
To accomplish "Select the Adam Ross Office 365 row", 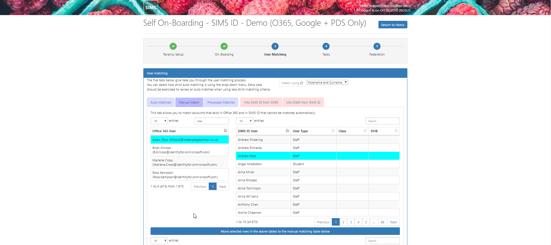I will (190, 140).
